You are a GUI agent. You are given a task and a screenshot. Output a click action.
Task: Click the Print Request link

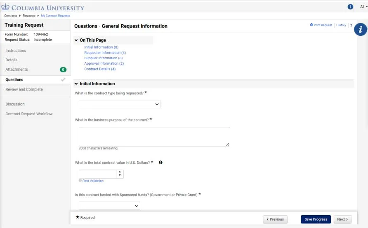click(321, 25)
